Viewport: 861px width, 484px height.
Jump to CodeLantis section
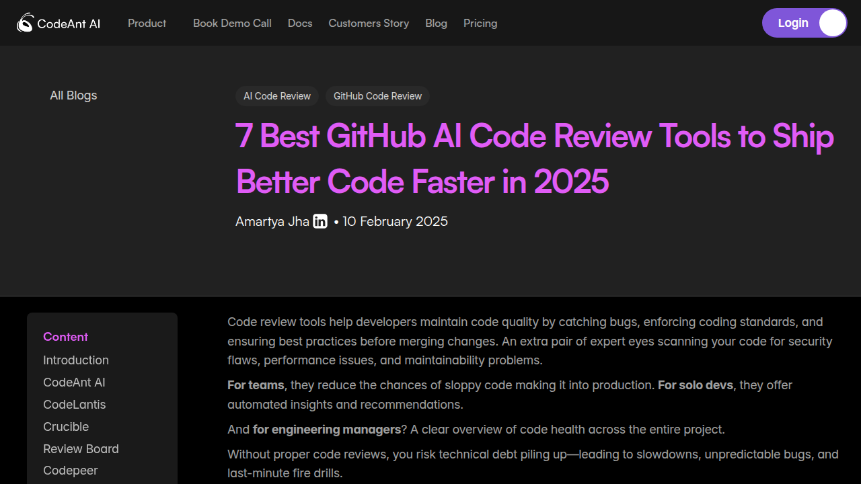click(75, 405)
